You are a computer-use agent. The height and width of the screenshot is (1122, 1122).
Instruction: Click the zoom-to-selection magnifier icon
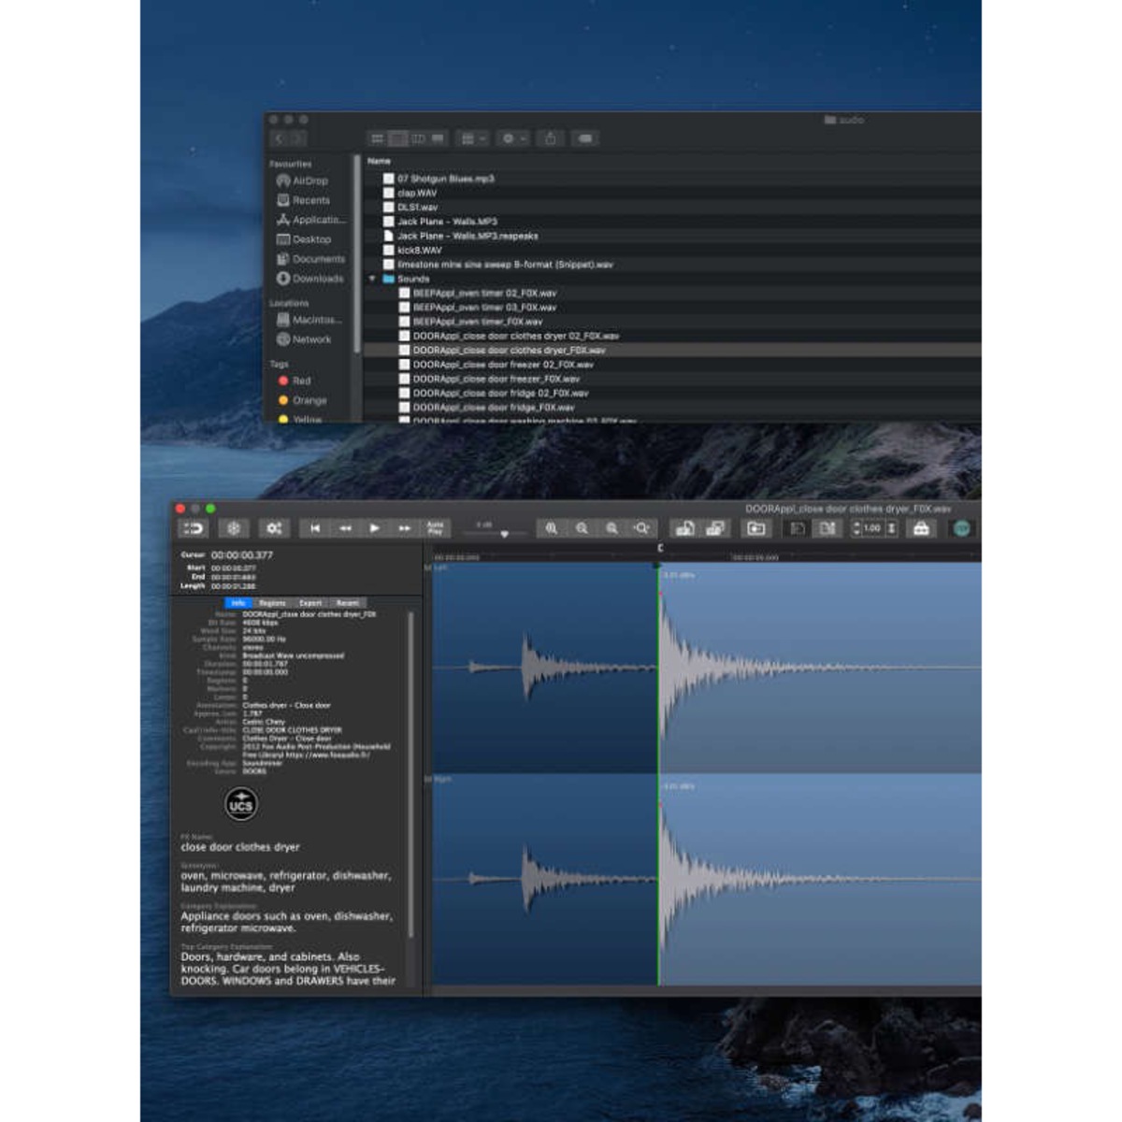point(641,528)
